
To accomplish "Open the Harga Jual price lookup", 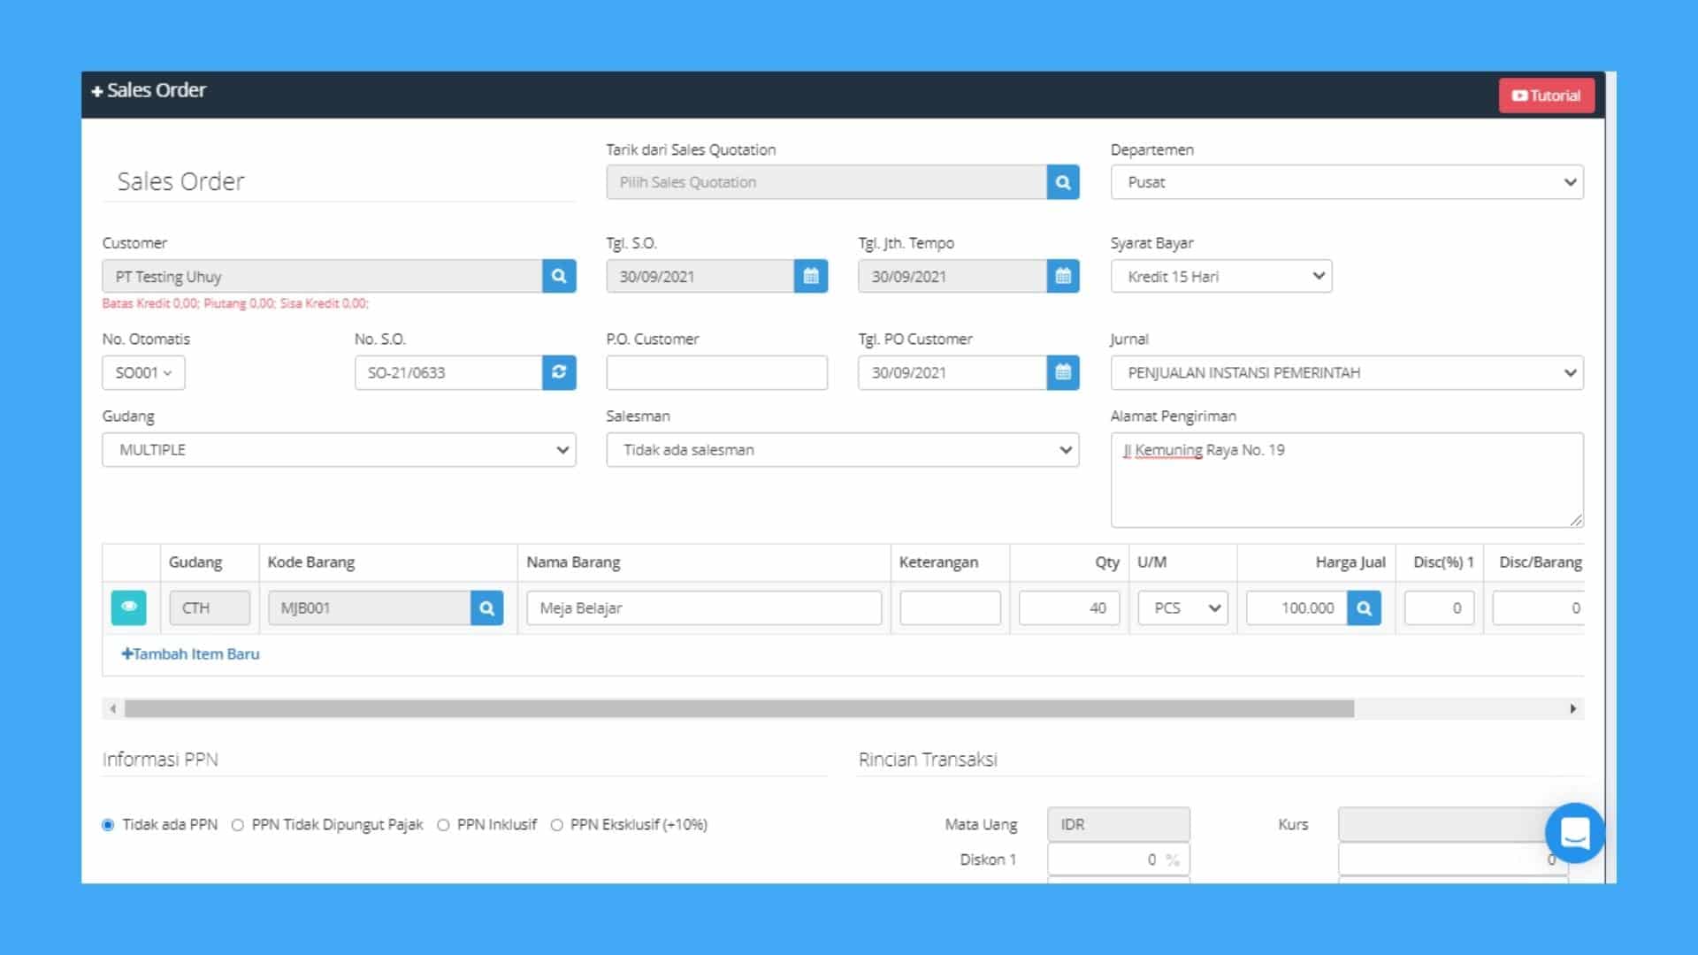I will [1364, 607].
